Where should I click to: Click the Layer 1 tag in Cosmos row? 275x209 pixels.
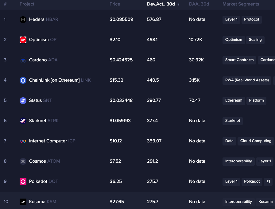265,161
